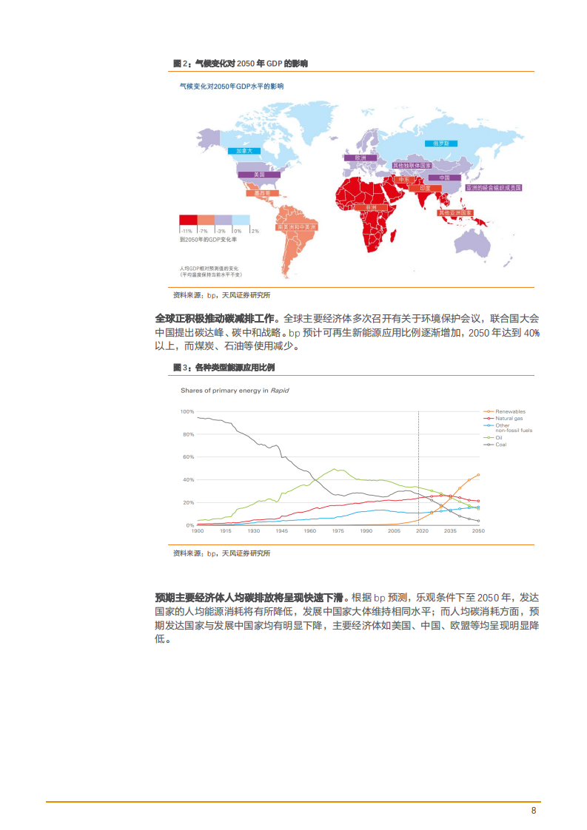
Task: Click the '60%' y-axis label
Action: 189,457
